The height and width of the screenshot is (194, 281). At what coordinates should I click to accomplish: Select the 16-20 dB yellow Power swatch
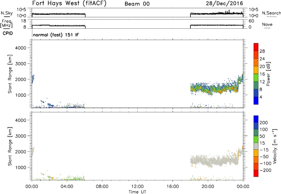tap(256, 70)
